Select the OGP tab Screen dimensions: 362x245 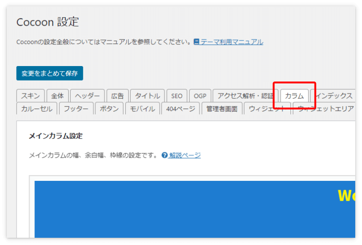click(200, 95)
